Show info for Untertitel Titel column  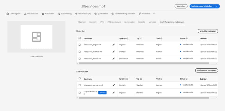click(161, 38)
